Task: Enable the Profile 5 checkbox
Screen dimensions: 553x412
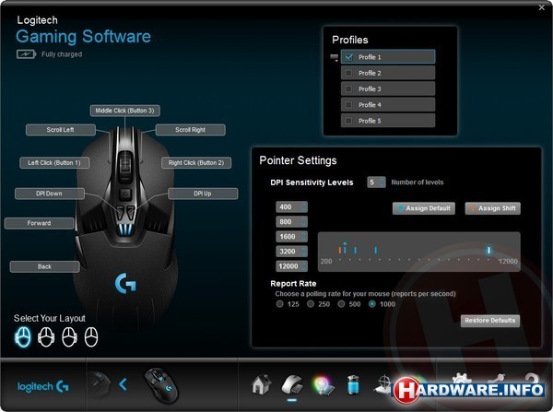Action: click(348, 121)
